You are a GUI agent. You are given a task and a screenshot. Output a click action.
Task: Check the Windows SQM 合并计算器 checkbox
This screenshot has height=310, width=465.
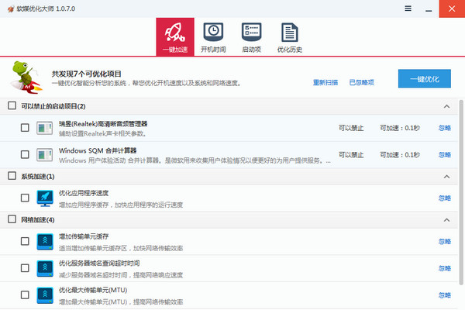coord(25,154)
